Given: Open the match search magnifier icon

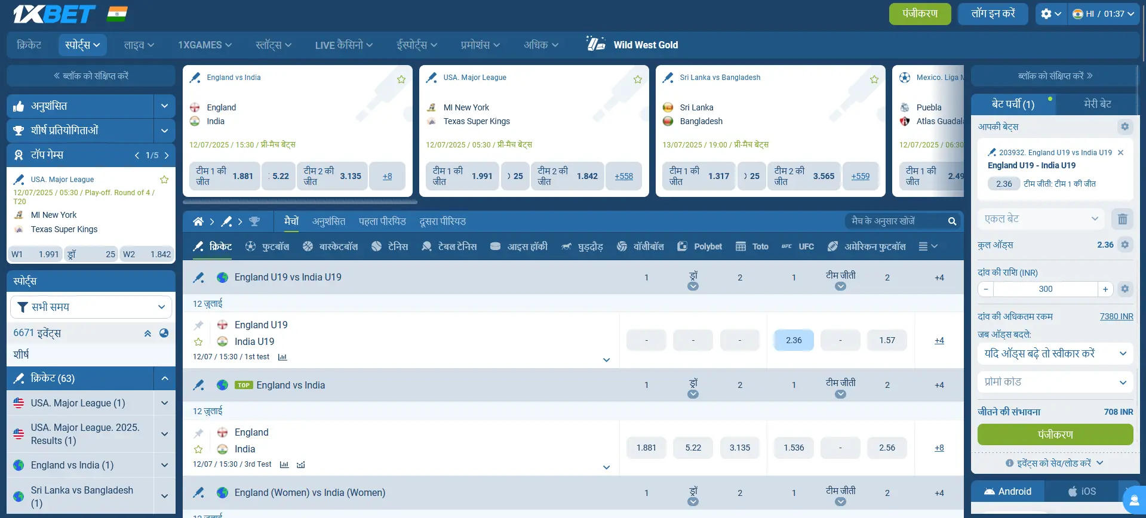Looking at the screenshot, I should 952,221.
